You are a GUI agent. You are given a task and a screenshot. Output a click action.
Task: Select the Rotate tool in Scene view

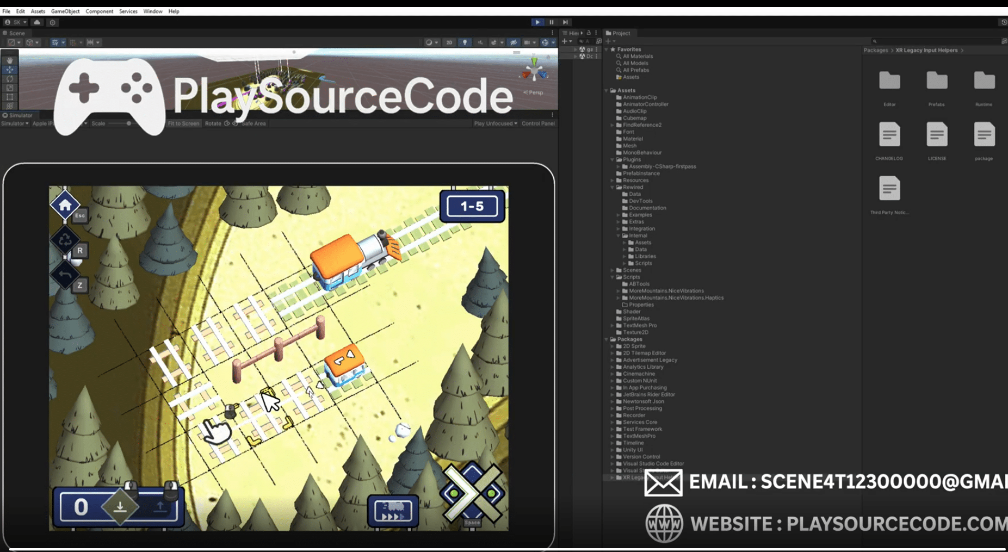tap(10, 79)
